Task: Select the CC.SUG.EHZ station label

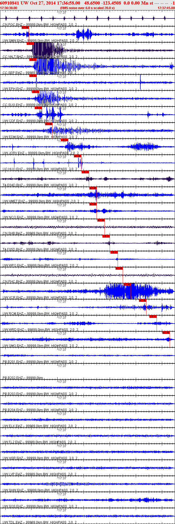Action: [13, 105]
